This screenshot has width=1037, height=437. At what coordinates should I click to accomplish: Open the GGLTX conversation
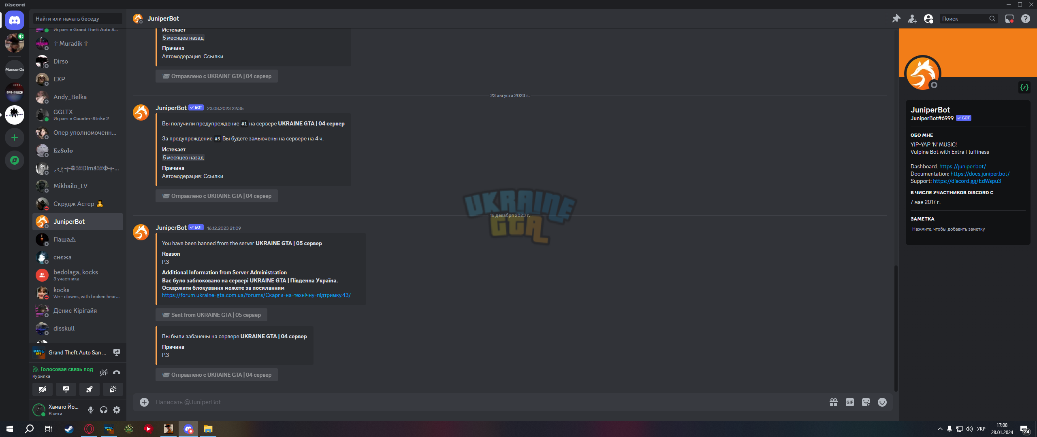coord(78,115)
